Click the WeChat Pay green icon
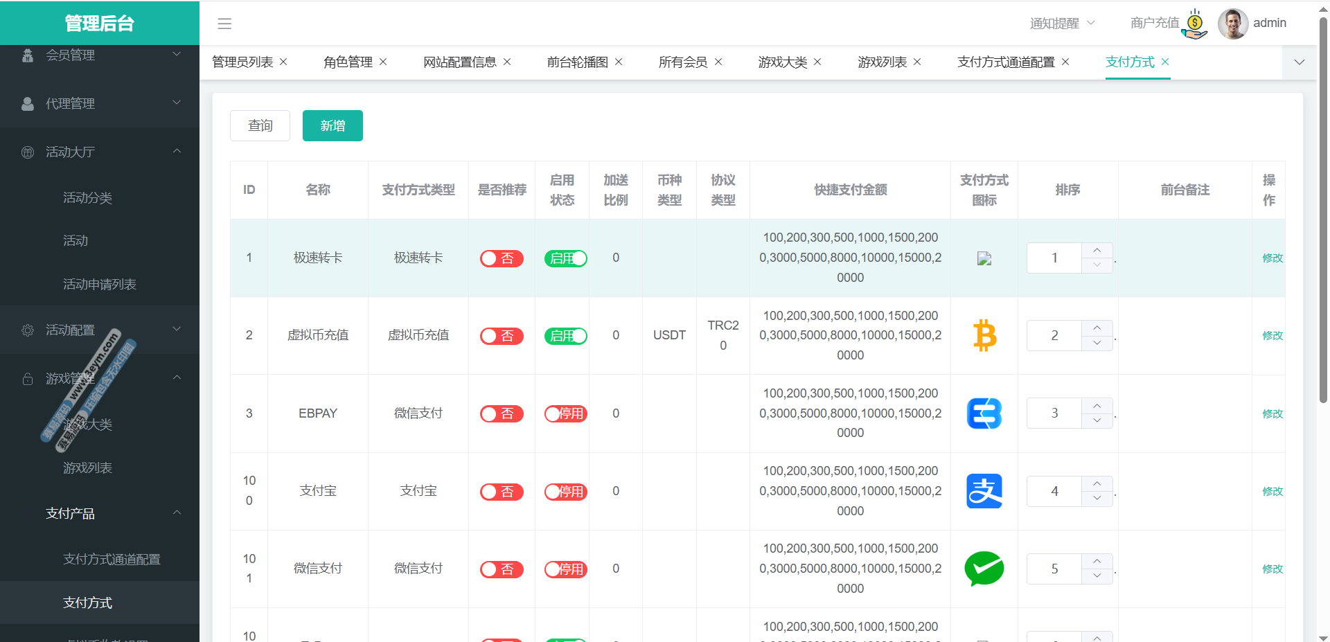 [984, 569]
